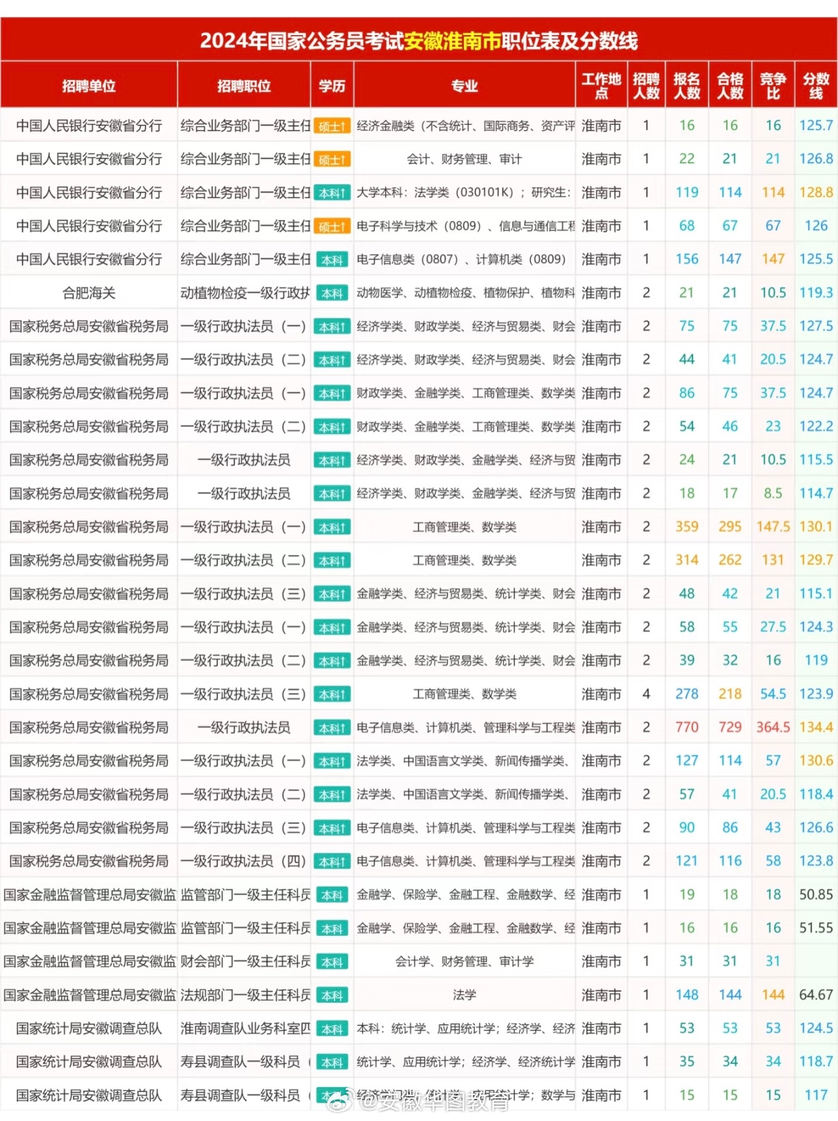The height and width of the screenshot is (1121, 838).
Task: Click the red competition ratio 364.5
Action: point(773,727)
